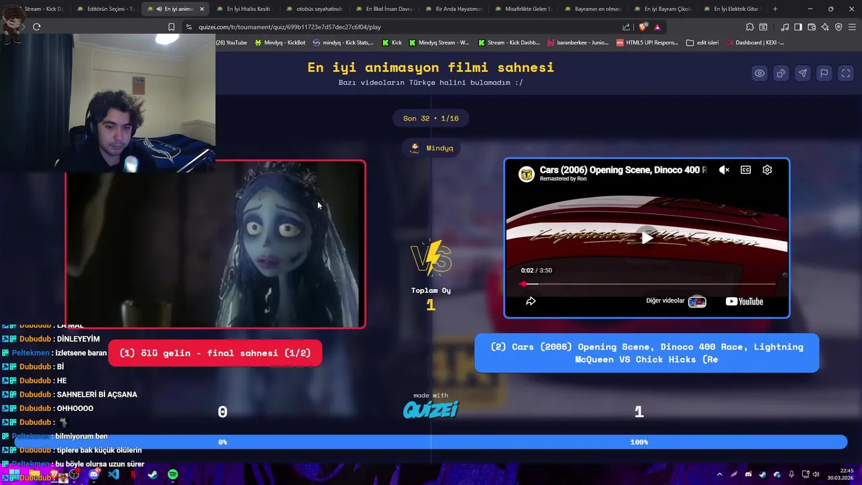
Task: Open the Brave Wallet icon
Action: (811, 27)
